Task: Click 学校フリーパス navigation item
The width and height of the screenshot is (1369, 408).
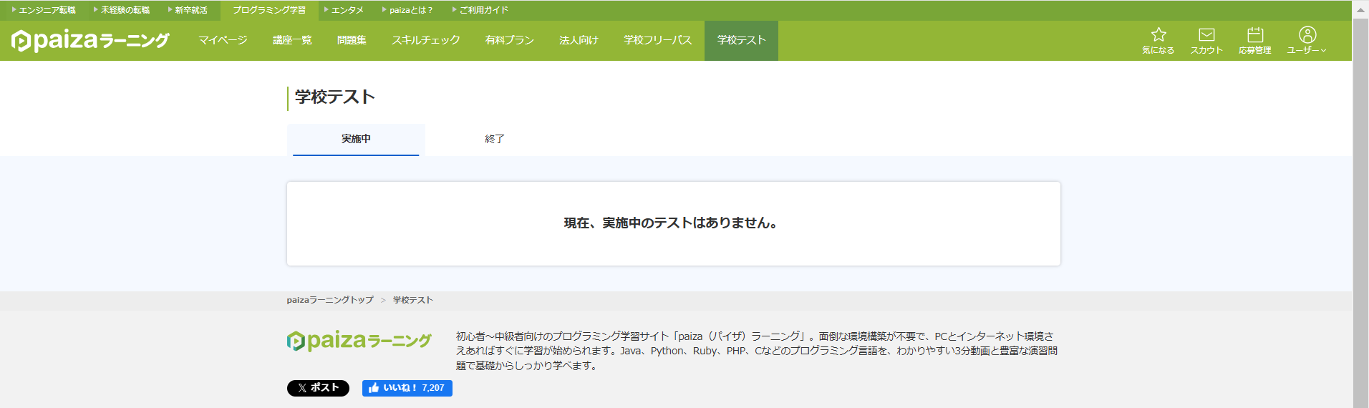Action: pyautogui.click(x=657, y=40)
